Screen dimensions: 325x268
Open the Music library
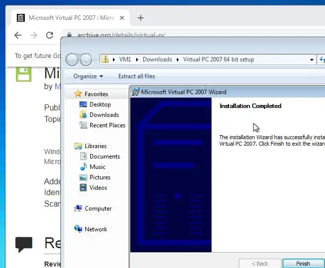[x=98, y=167]
